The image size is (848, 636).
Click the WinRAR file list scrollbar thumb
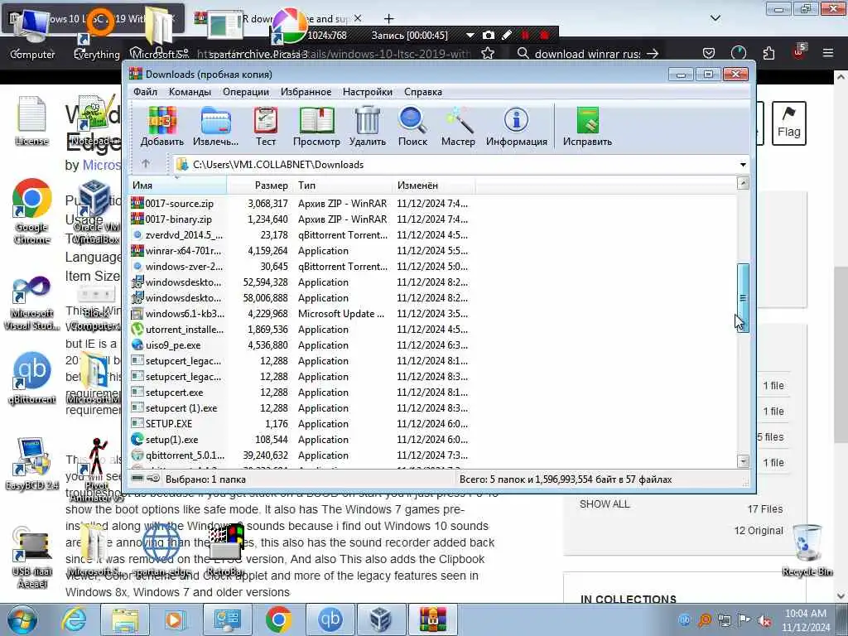pyautogui.click(x=743, y=297)
